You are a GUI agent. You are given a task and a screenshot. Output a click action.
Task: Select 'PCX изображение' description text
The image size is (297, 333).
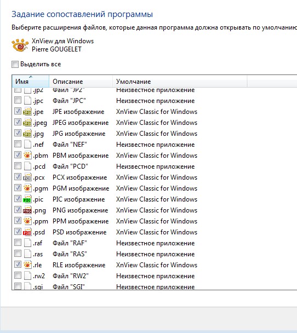79,177
